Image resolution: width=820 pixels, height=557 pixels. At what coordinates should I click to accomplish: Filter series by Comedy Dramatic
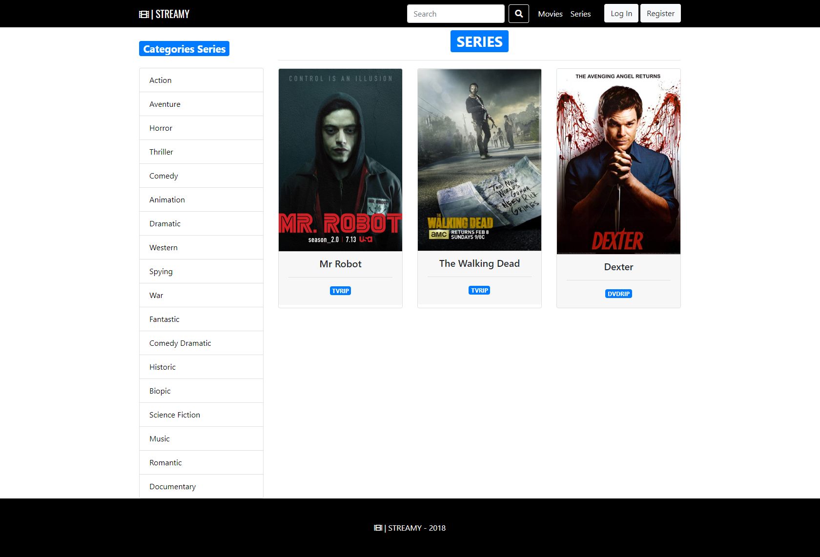click(x=201, y=343)
